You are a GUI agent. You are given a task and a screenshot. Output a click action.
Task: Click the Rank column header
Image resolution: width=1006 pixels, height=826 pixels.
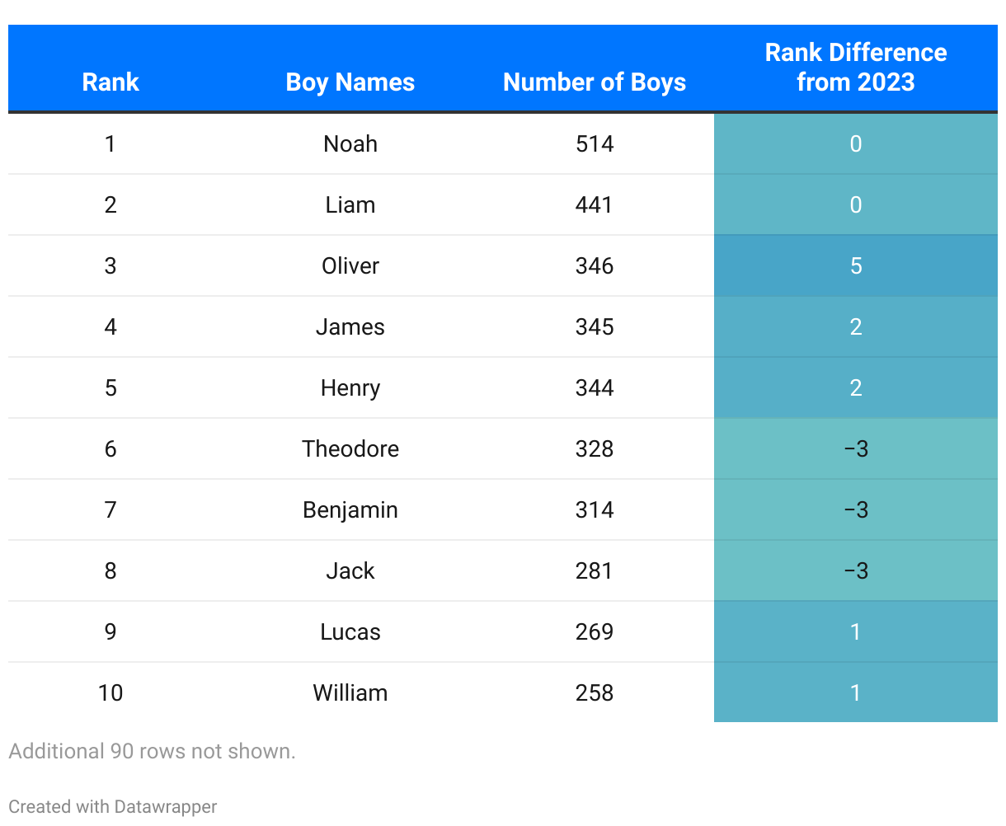click(x=110, y=82)
